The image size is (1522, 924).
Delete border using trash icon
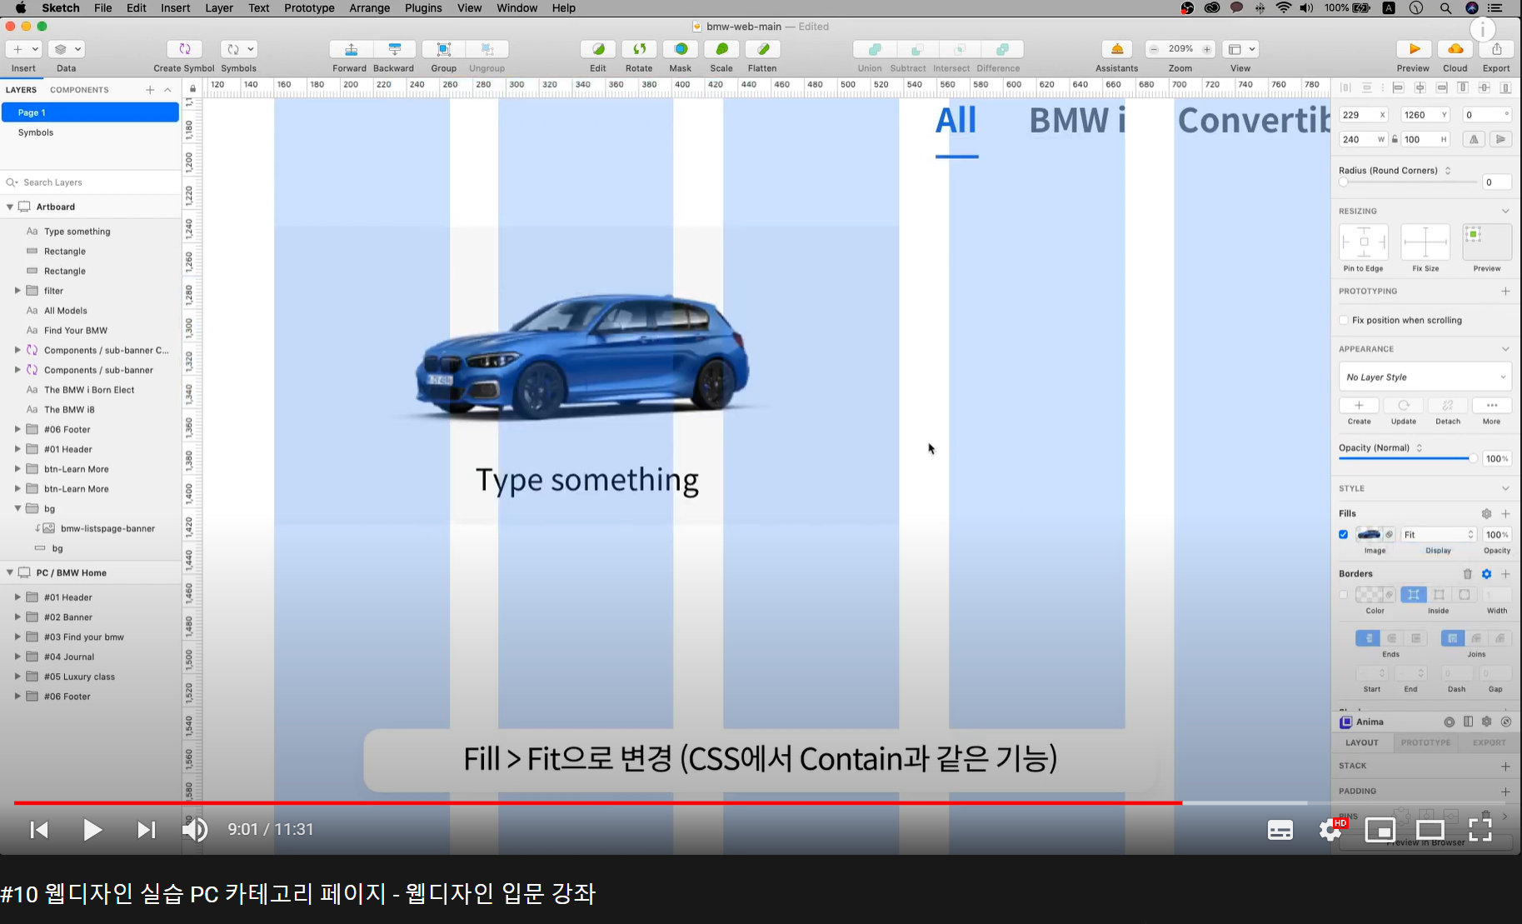point(1468,574)
